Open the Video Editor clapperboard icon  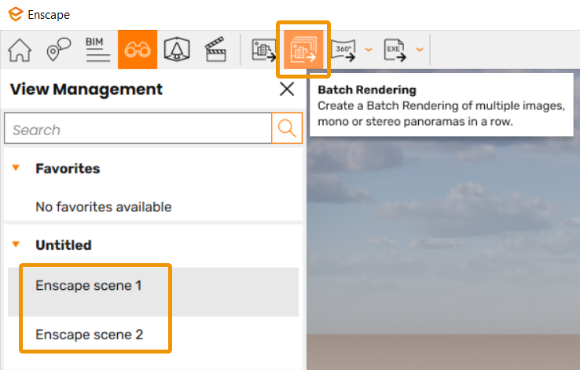pos(216,50)
